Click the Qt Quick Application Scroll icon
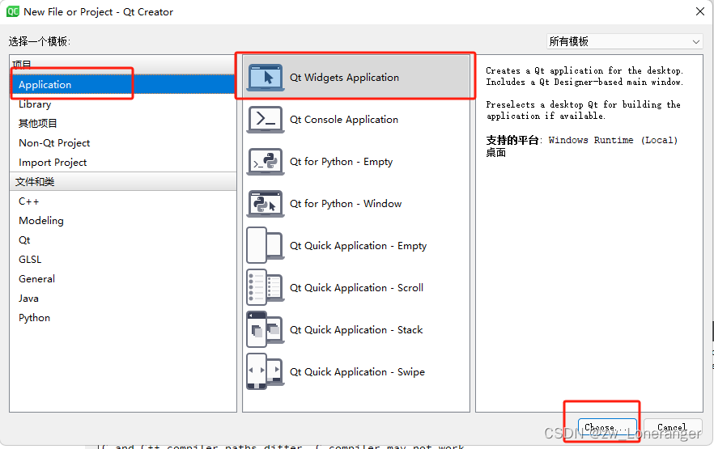This screenshot has height=449, width=714. pos(266,287)
